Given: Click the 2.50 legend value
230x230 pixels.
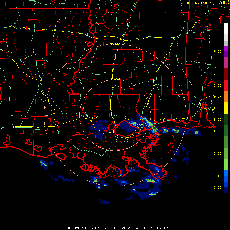Looking at the screenshot, I should tap(217, 74).
